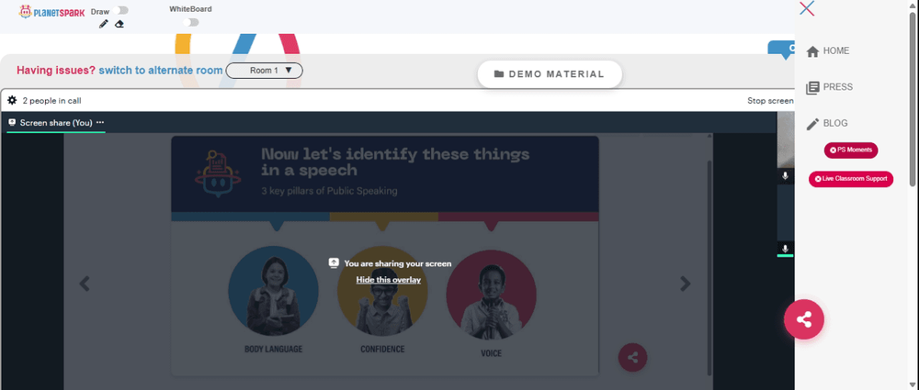Viewport: 919px width, 390px height.
Task: Click the Live Classroom Support button
Action: 851,179
